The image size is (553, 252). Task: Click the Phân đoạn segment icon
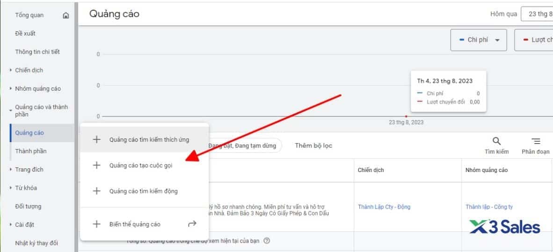536,141
